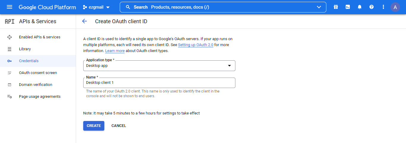Open Enabled APIs & services
Screen dimensions: 406x143
click(40, 37)
